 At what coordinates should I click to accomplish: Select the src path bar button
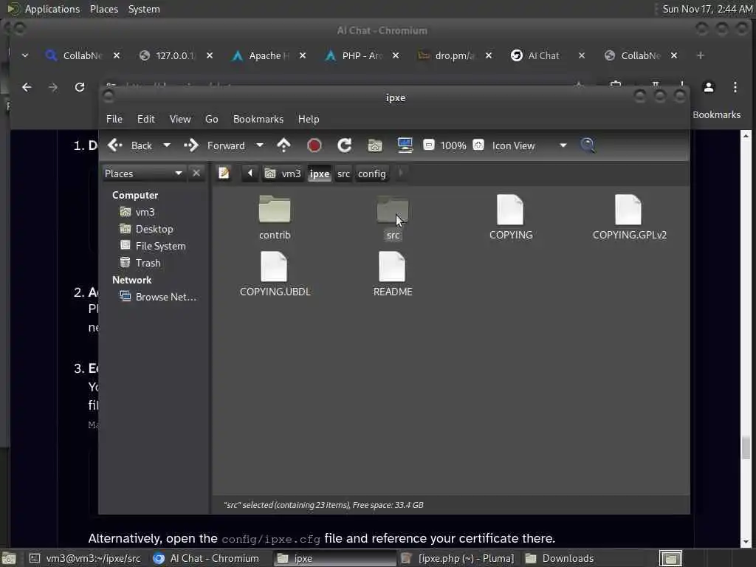coord(343,173)
